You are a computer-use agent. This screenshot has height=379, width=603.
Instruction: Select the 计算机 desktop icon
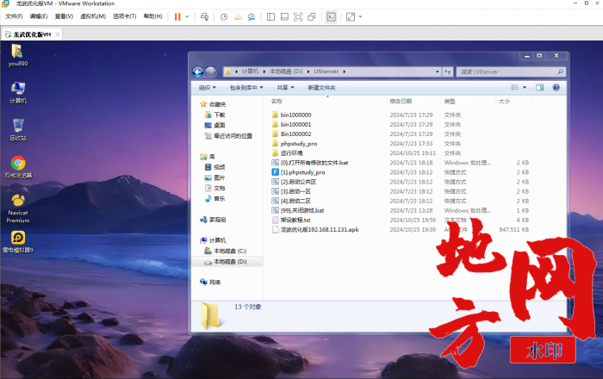tap(18, 93)
